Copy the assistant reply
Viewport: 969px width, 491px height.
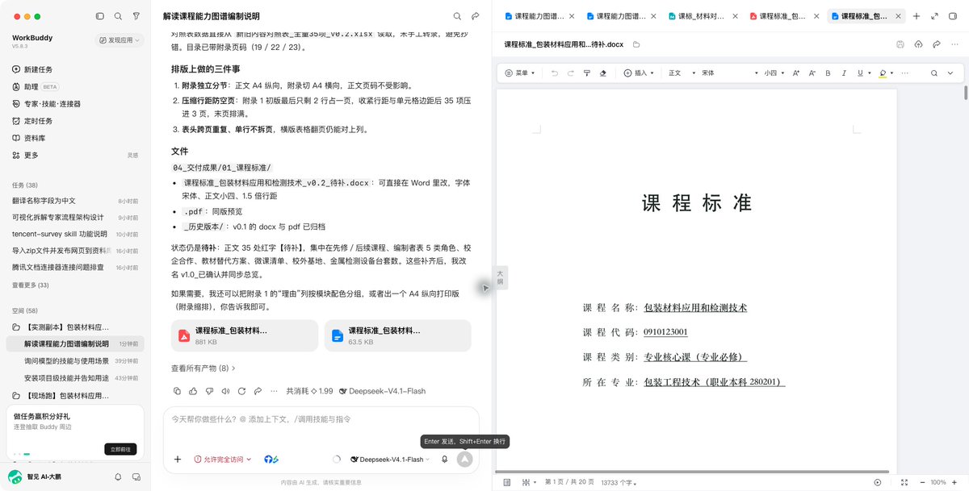pos(178,391)
